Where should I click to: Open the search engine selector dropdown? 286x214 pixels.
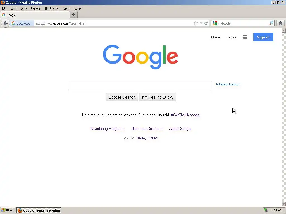tap(216, 23)
